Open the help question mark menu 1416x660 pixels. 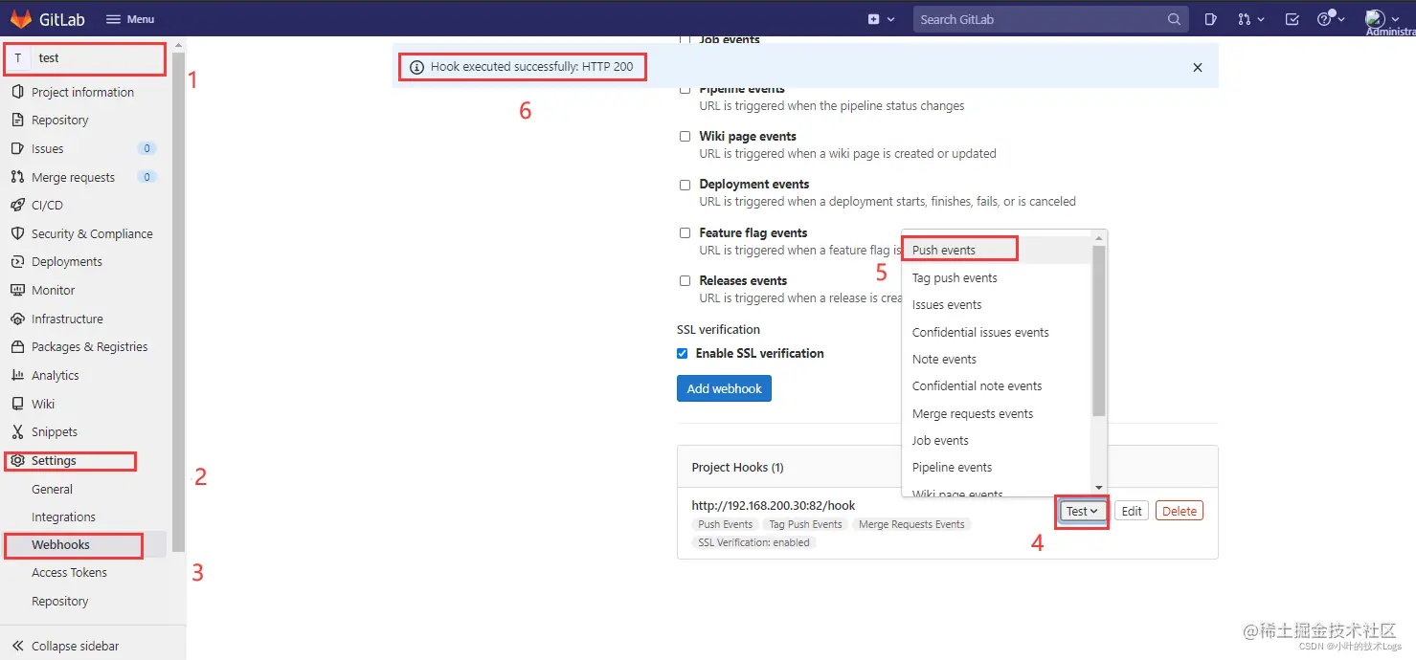(x=1325, y=19)
